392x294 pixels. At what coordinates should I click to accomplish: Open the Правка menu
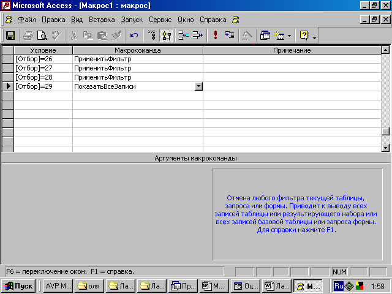53,20
